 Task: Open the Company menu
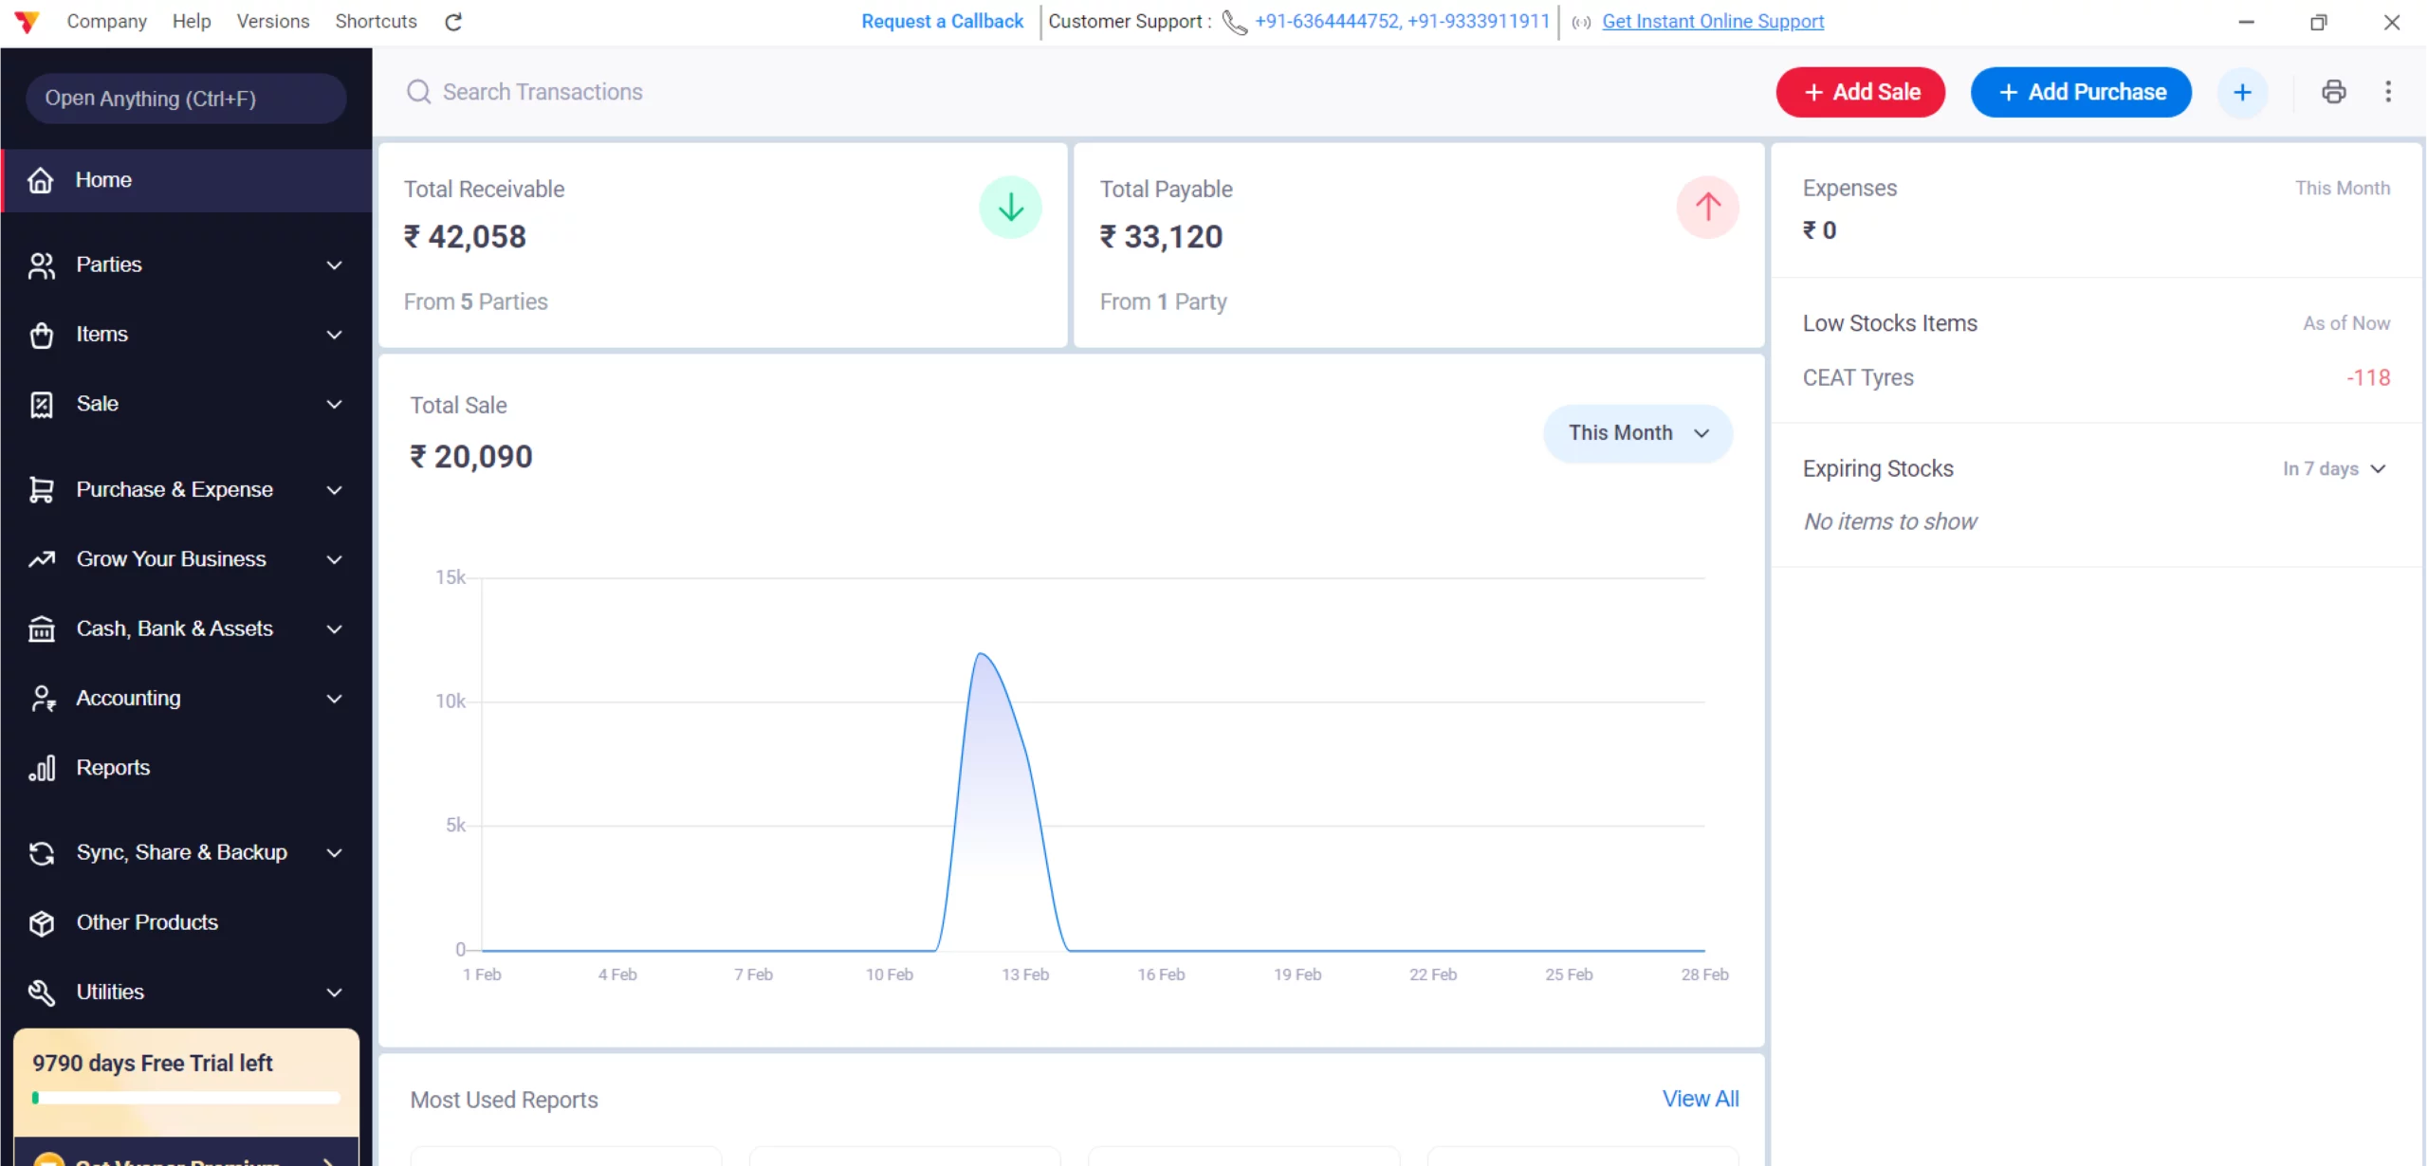pyautogui.click(x=106, y=21)
